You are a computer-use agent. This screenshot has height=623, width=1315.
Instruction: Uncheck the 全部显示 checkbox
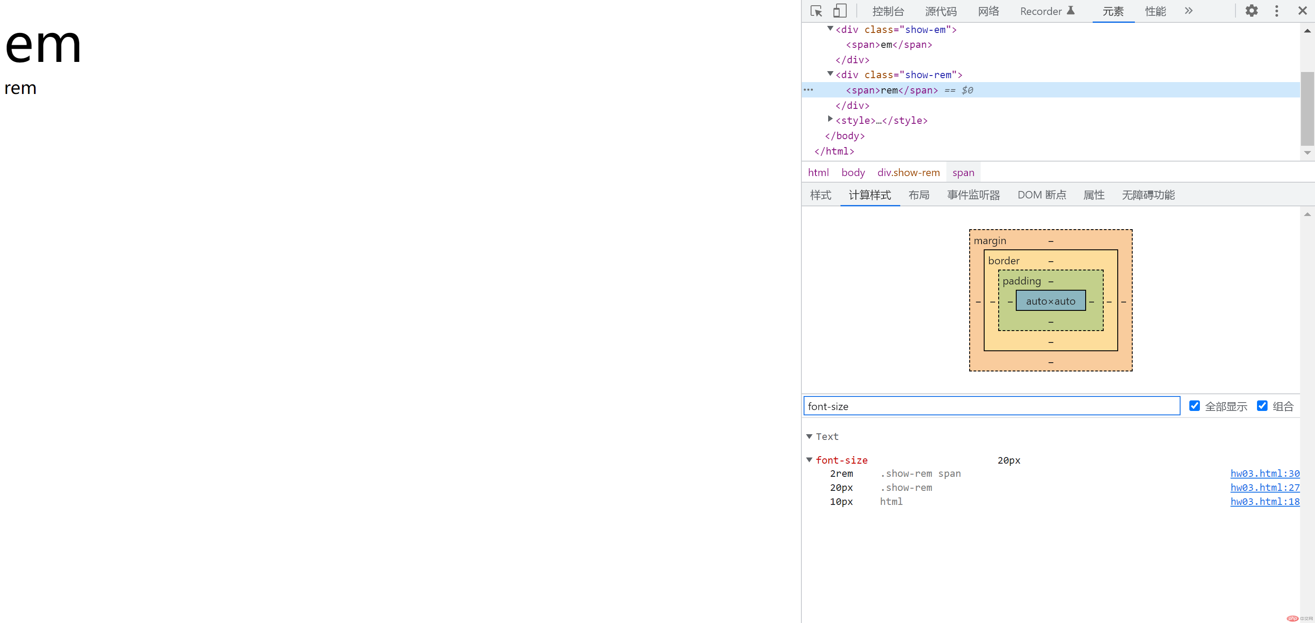[x=1194, y=406]
